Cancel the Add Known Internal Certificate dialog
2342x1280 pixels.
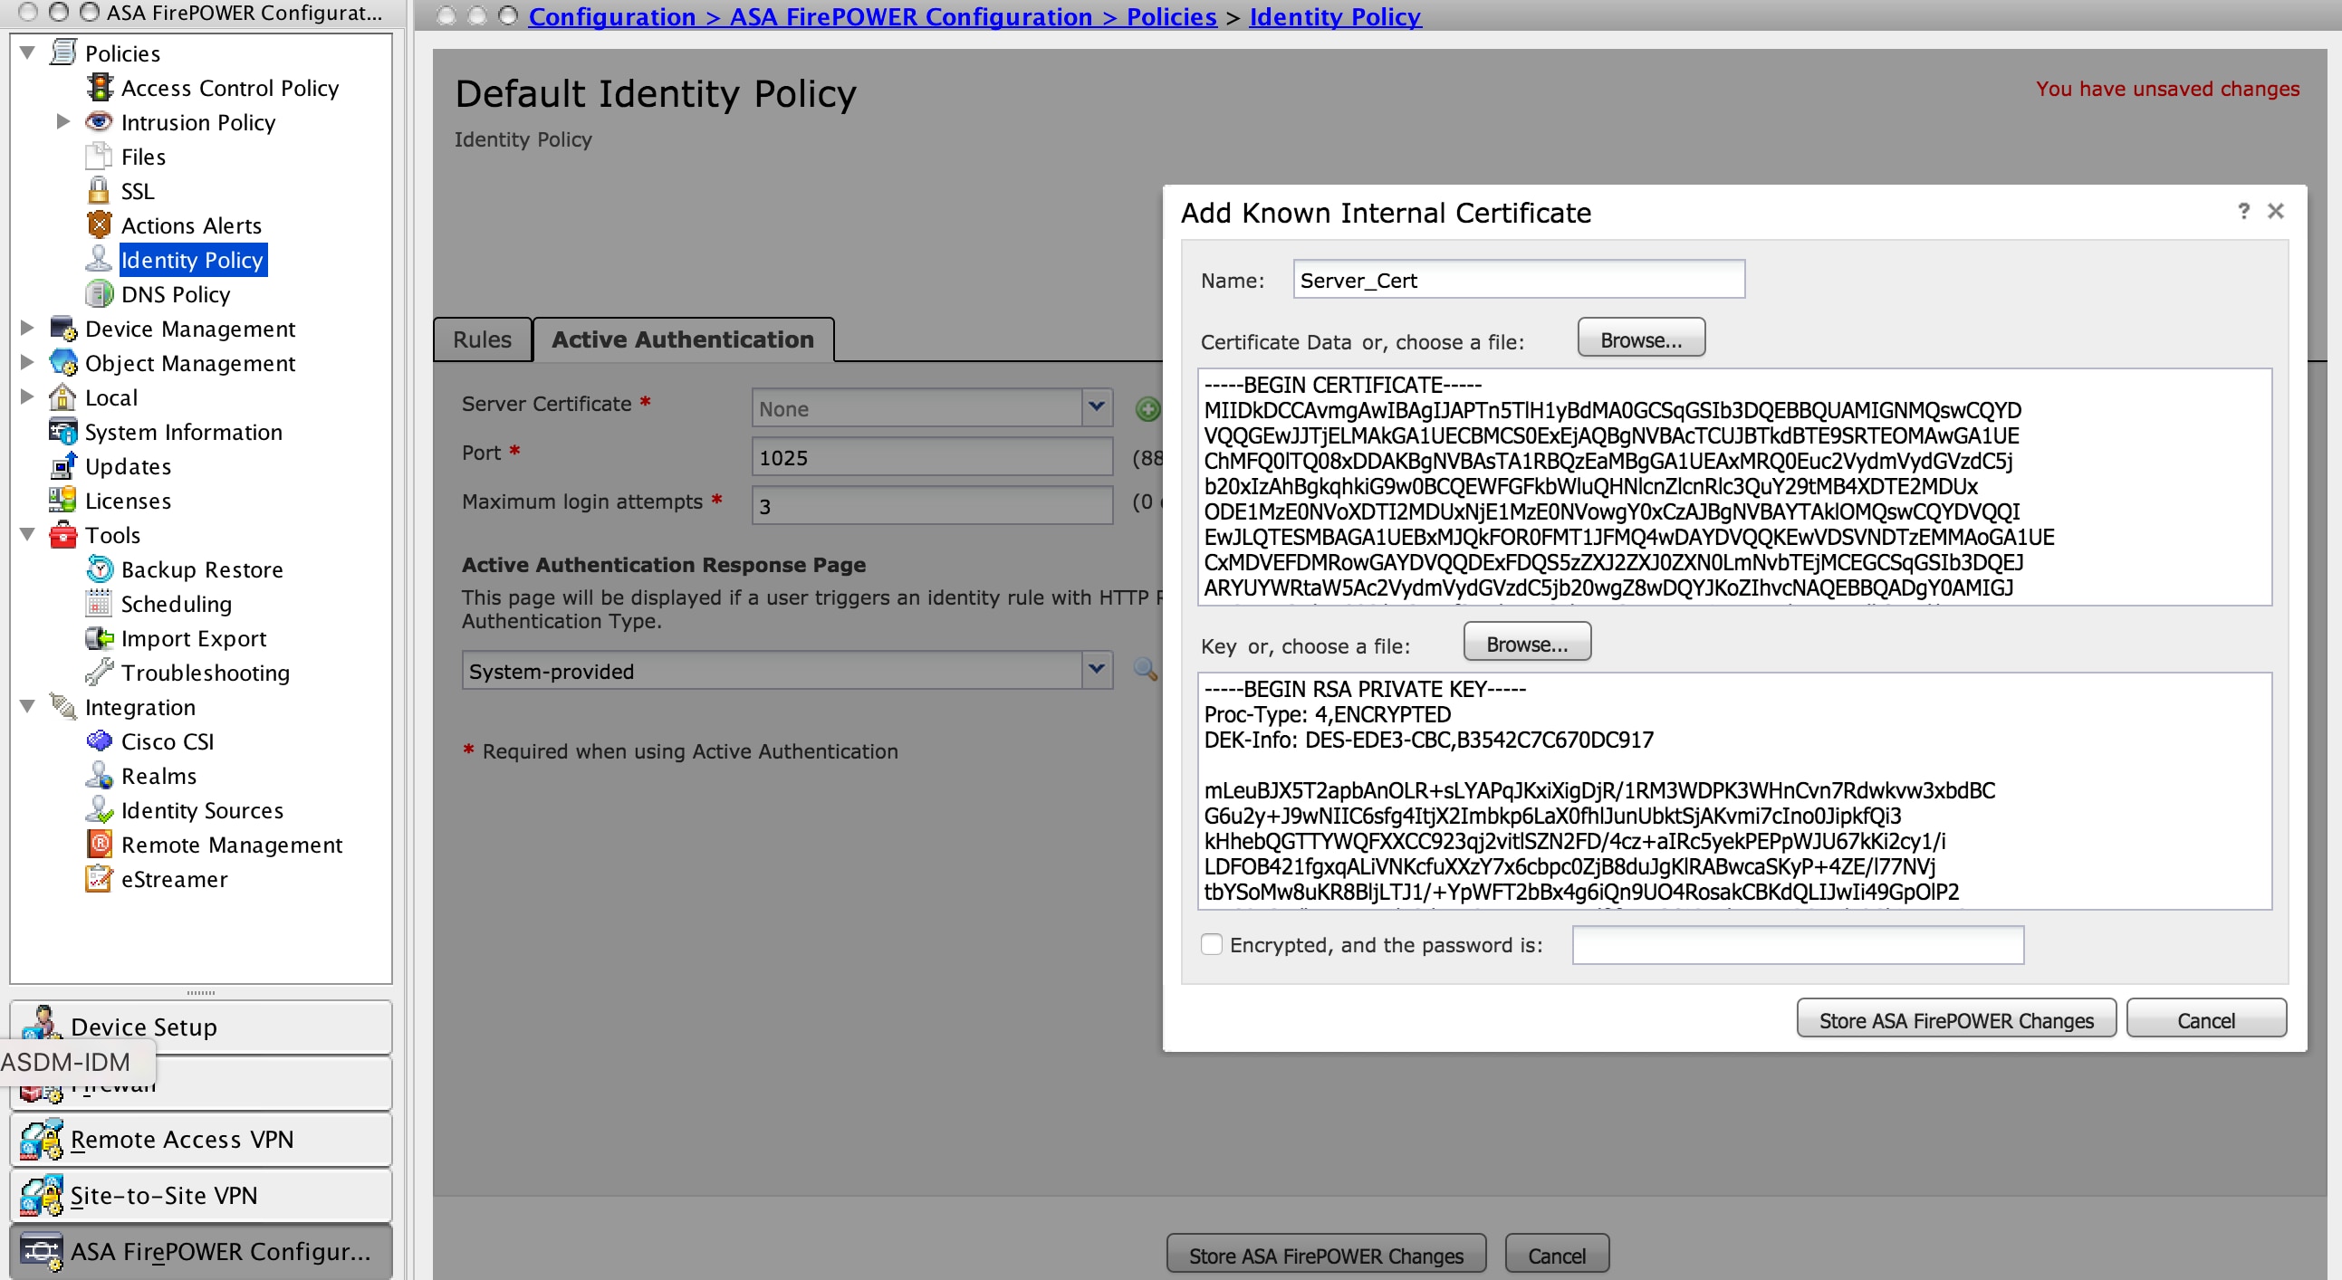(2205, 1019)
